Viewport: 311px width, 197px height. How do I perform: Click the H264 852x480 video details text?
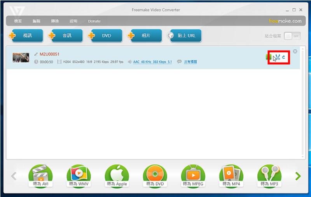point(93,62)
